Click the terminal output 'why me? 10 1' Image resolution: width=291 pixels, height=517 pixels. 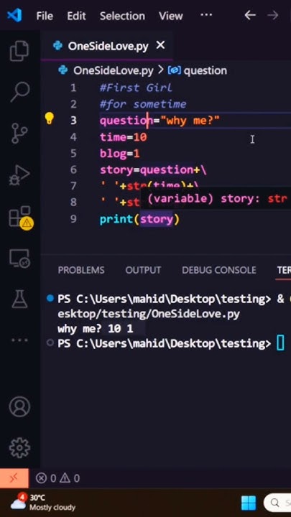[x=96, y=329]
